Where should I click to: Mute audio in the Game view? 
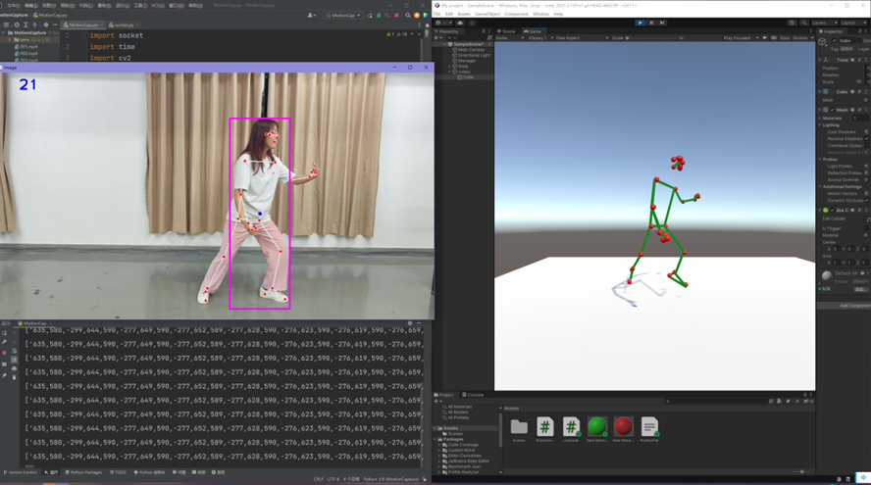(766, 38)
